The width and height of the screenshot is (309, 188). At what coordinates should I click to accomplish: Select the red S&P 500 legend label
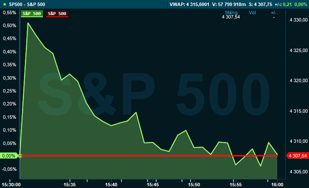[57, 14]
